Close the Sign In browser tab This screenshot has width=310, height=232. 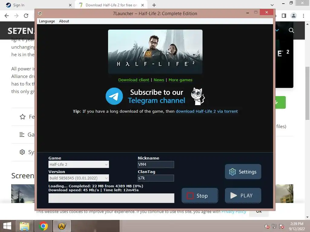(70, 5)
